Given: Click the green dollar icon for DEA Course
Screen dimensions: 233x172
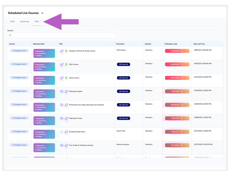Looking at the screenshot, I should click(x=66, y=64).
